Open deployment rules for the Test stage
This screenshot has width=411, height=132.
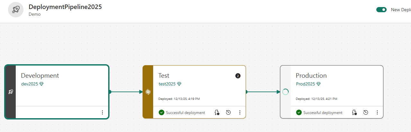click(217, 112)
